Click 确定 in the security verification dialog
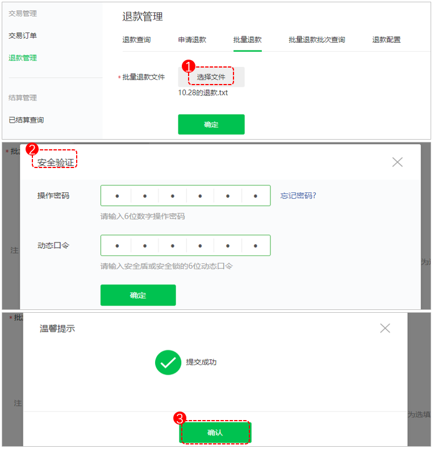Viewport: 434px width, 449px height. (x=138, y=295)
